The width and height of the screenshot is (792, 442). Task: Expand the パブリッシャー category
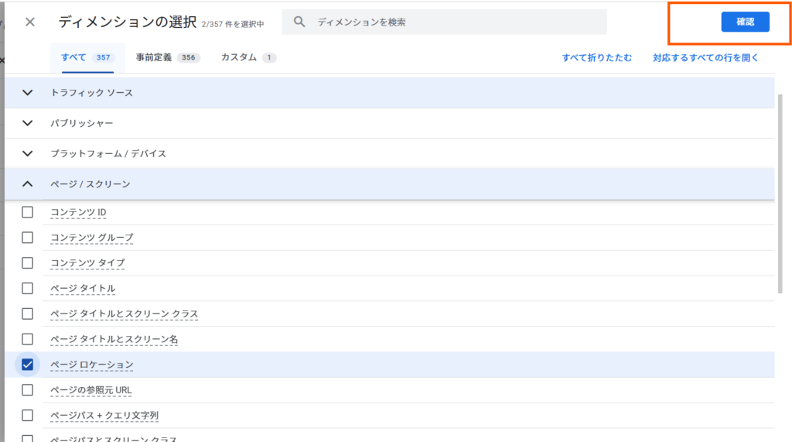28,123
